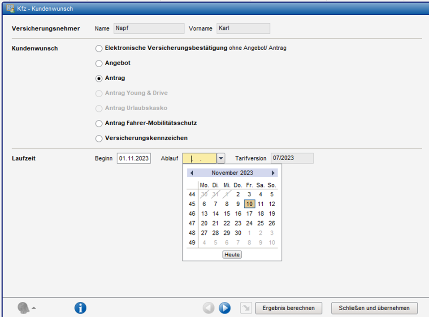This screenshot has width=429, height=317.
Task: Show next month in calendar
Action: coord(273,173)
